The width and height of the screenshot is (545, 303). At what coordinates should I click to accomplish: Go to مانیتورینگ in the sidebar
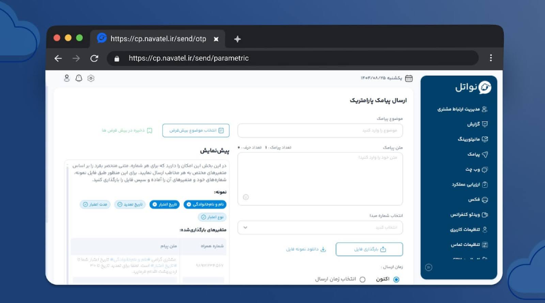[x=473, y=139]
